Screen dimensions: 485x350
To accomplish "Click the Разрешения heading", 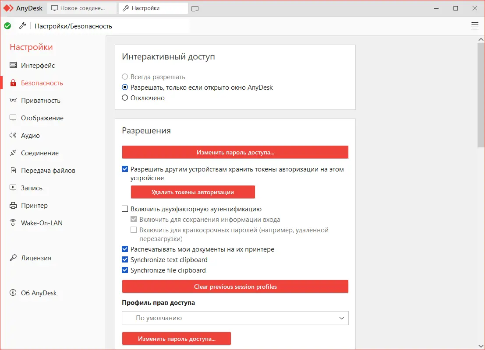I will click(x=146, y=131).
